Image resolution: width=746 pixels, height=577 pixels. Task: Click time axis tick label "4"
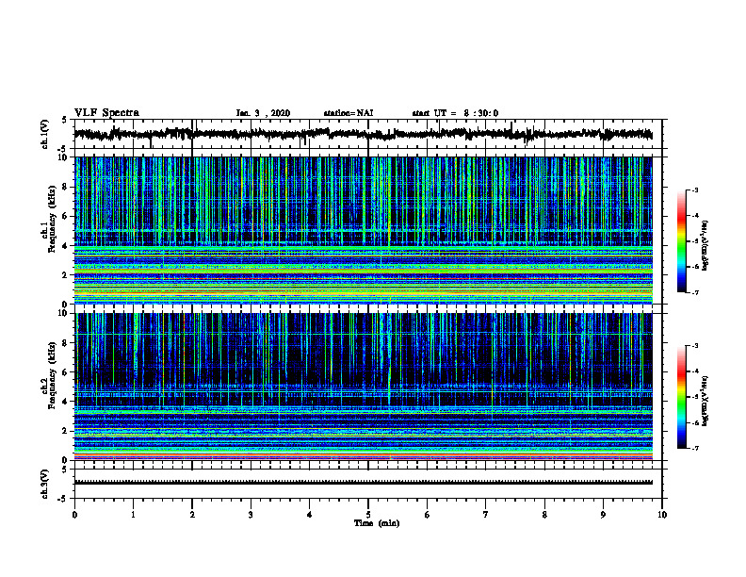pos(310,515)
